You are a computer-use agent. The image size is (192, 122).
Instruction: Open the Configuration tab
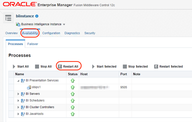(51, 33)
